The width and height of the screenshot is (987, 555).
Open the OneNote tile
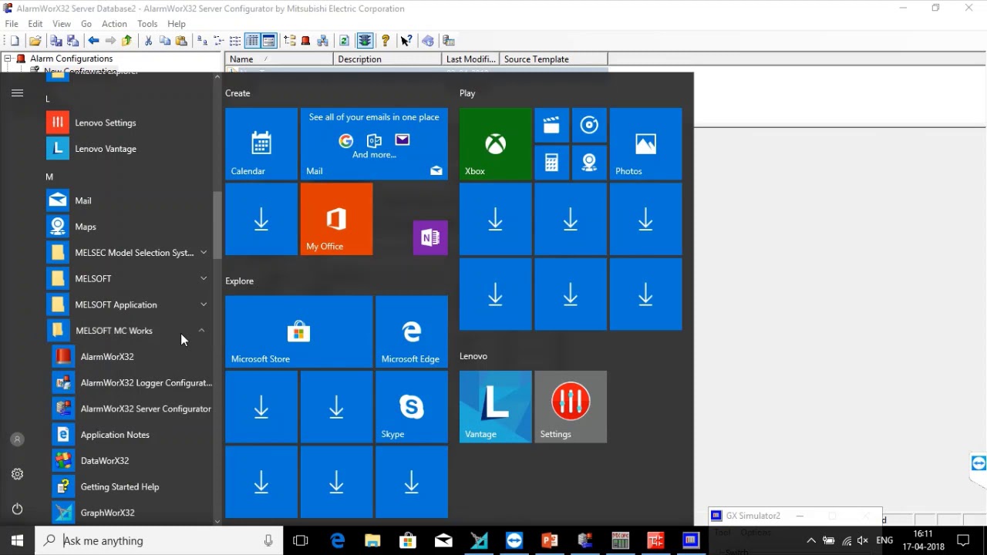(x=430, y=237)
